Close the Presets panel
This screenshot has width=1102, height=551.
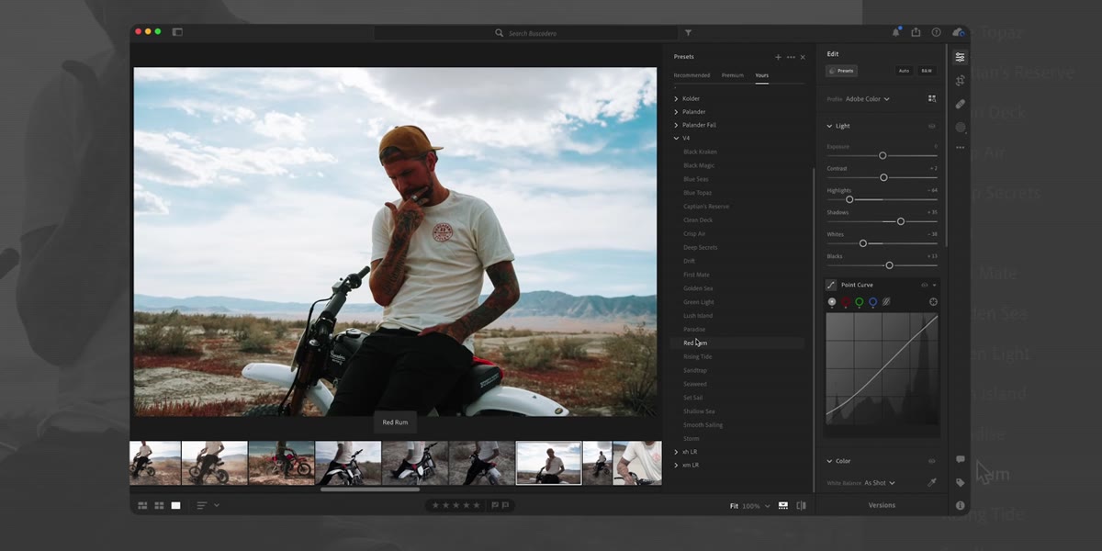(x=803, y=57)
